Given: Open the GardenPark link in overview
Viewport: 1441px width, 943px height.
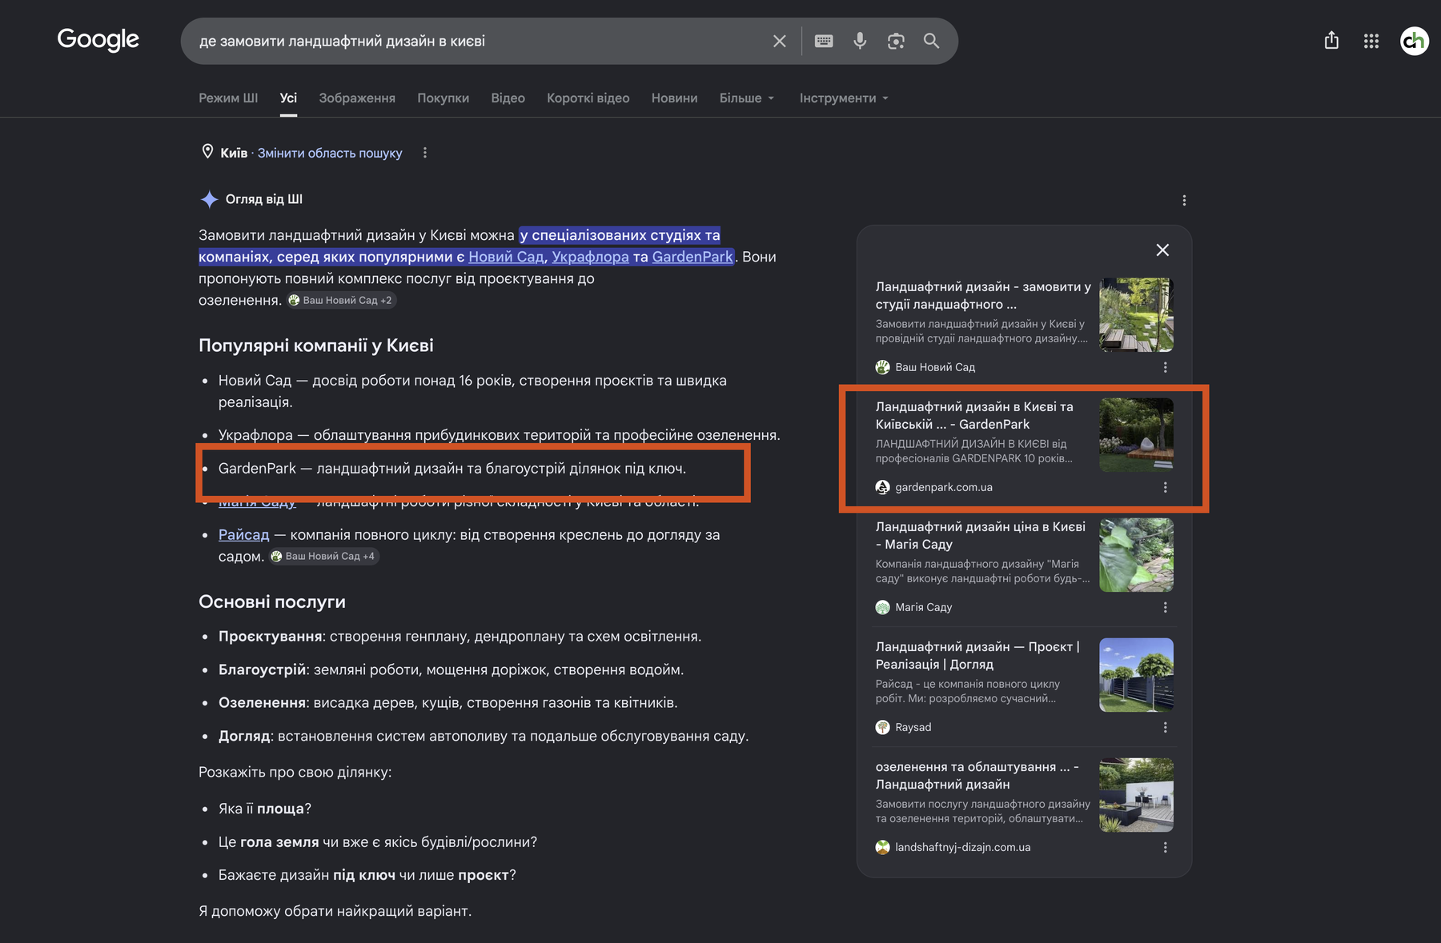Looking at the screenshot, I should [x=692, y=257].
